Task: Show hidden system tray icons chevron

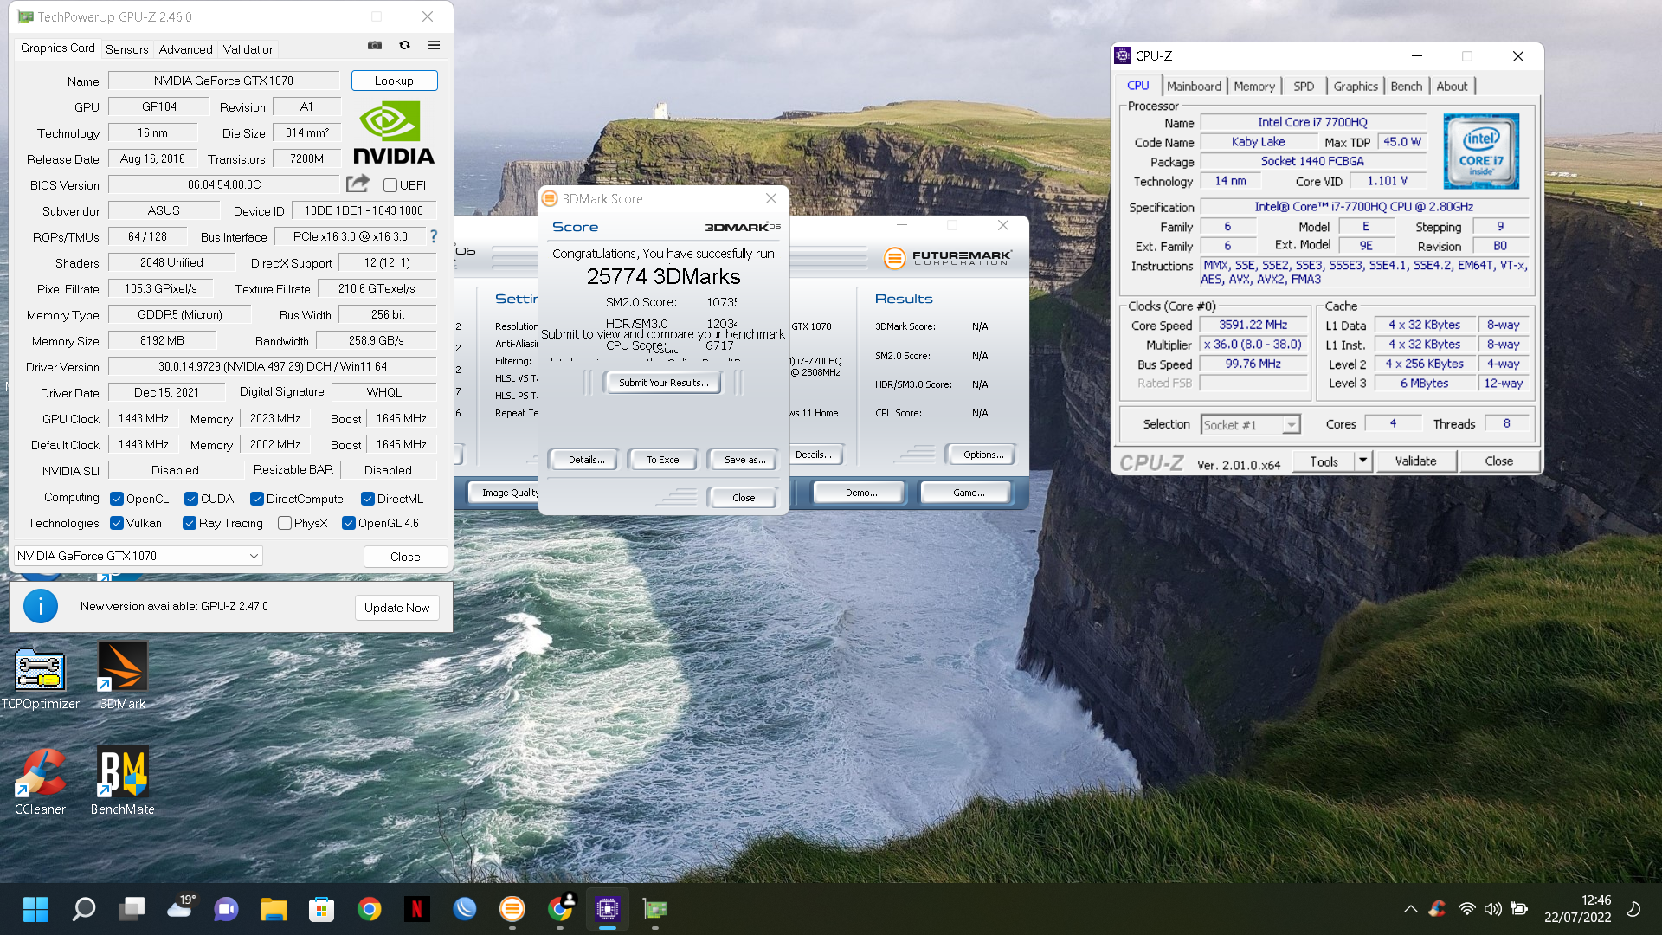Action: click(1410, 909)
